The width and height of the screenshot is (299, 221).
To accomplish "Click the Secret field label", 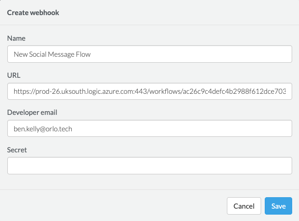I will point(17,150).
